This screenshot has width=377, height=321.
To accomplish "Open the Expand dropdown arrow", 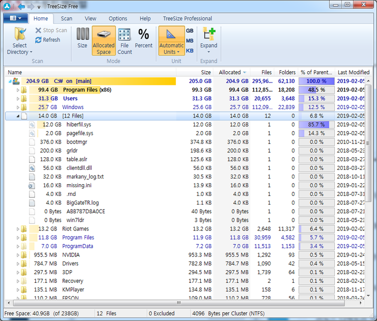I will click(x=209, y=52).
